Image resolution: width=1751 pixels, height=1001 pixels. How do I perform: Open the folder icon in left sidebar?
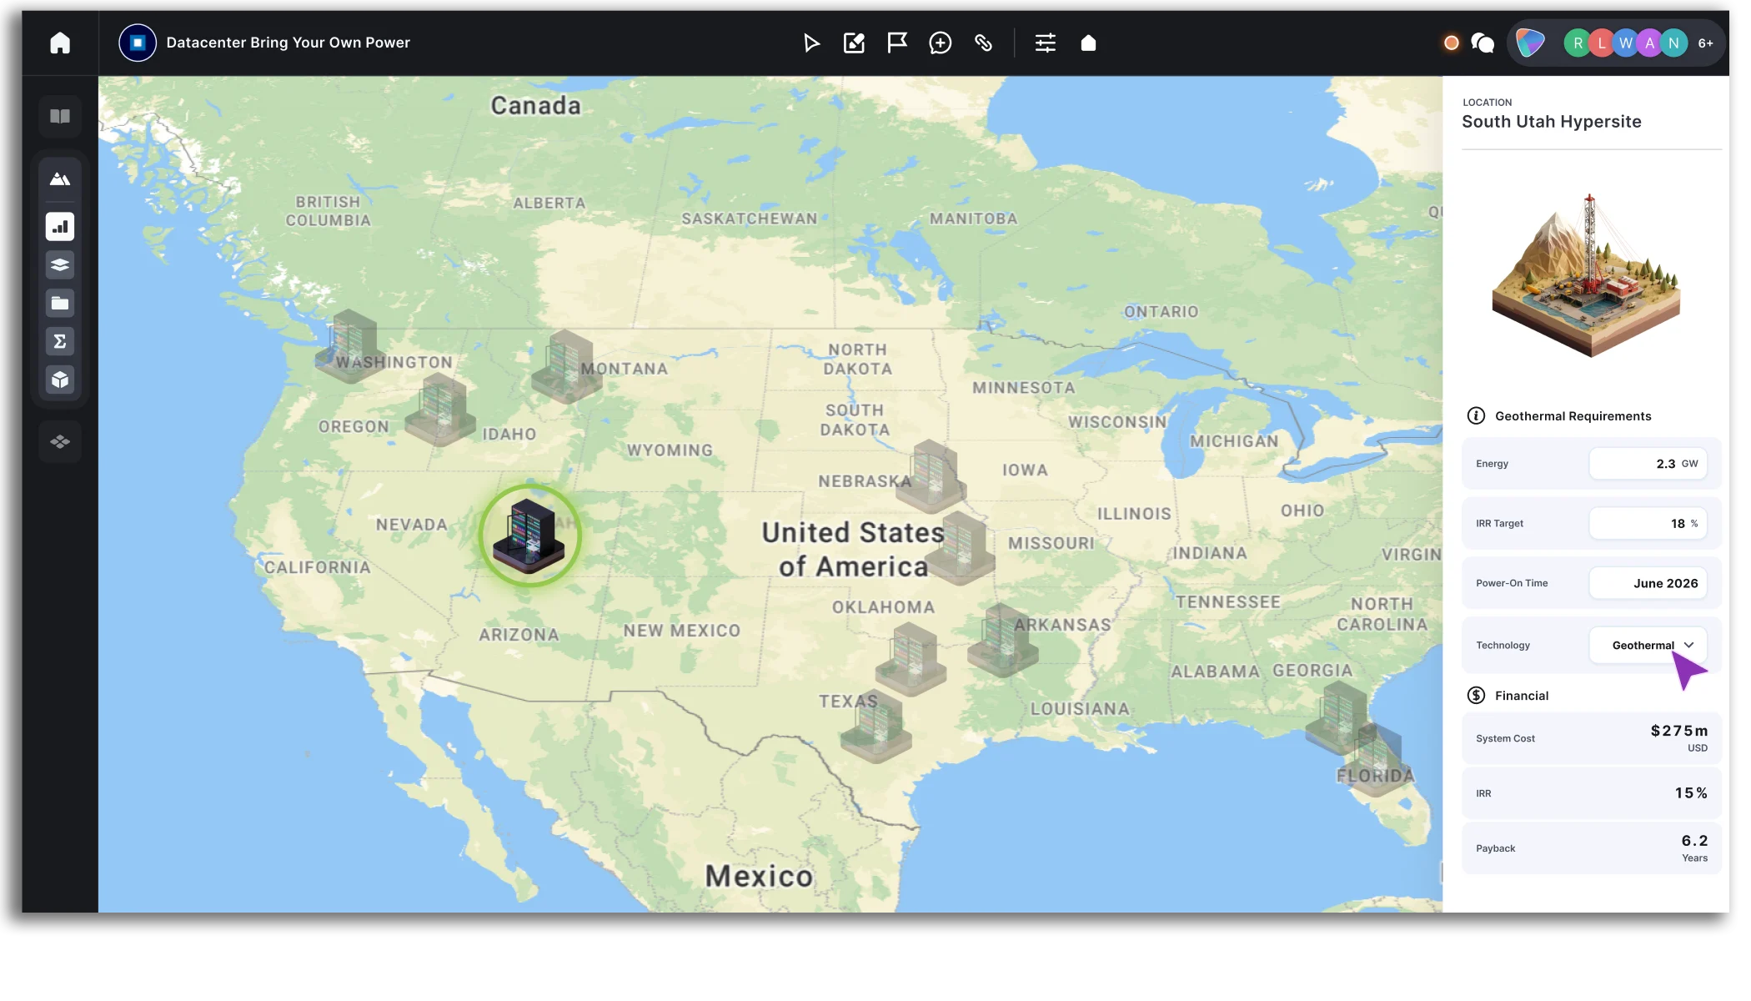(x=60, y=304)
